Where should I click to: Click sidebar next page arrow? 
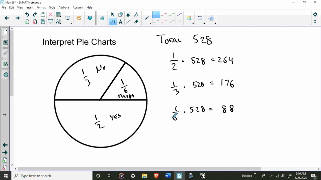[5, 152]
